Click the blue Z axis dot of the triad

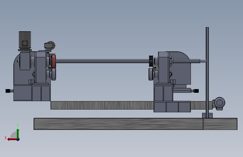point(18,139)
